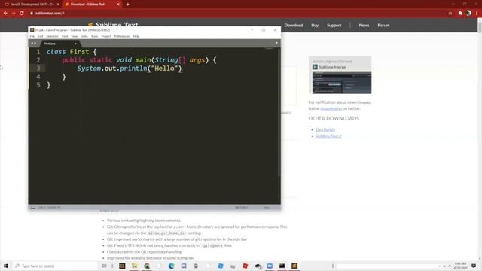
Task: Click the Sublime Merge screenshot thumbnail
Action: (342, 82)
